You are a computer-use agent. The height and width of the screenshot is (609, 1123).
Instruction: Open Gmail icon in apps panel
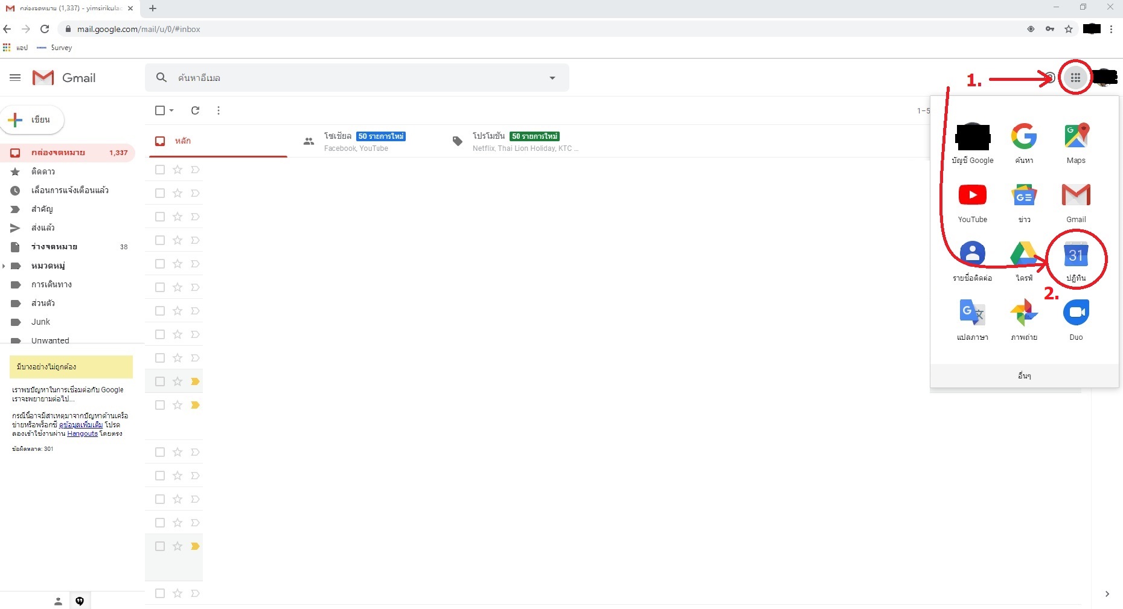(1076, 202)
